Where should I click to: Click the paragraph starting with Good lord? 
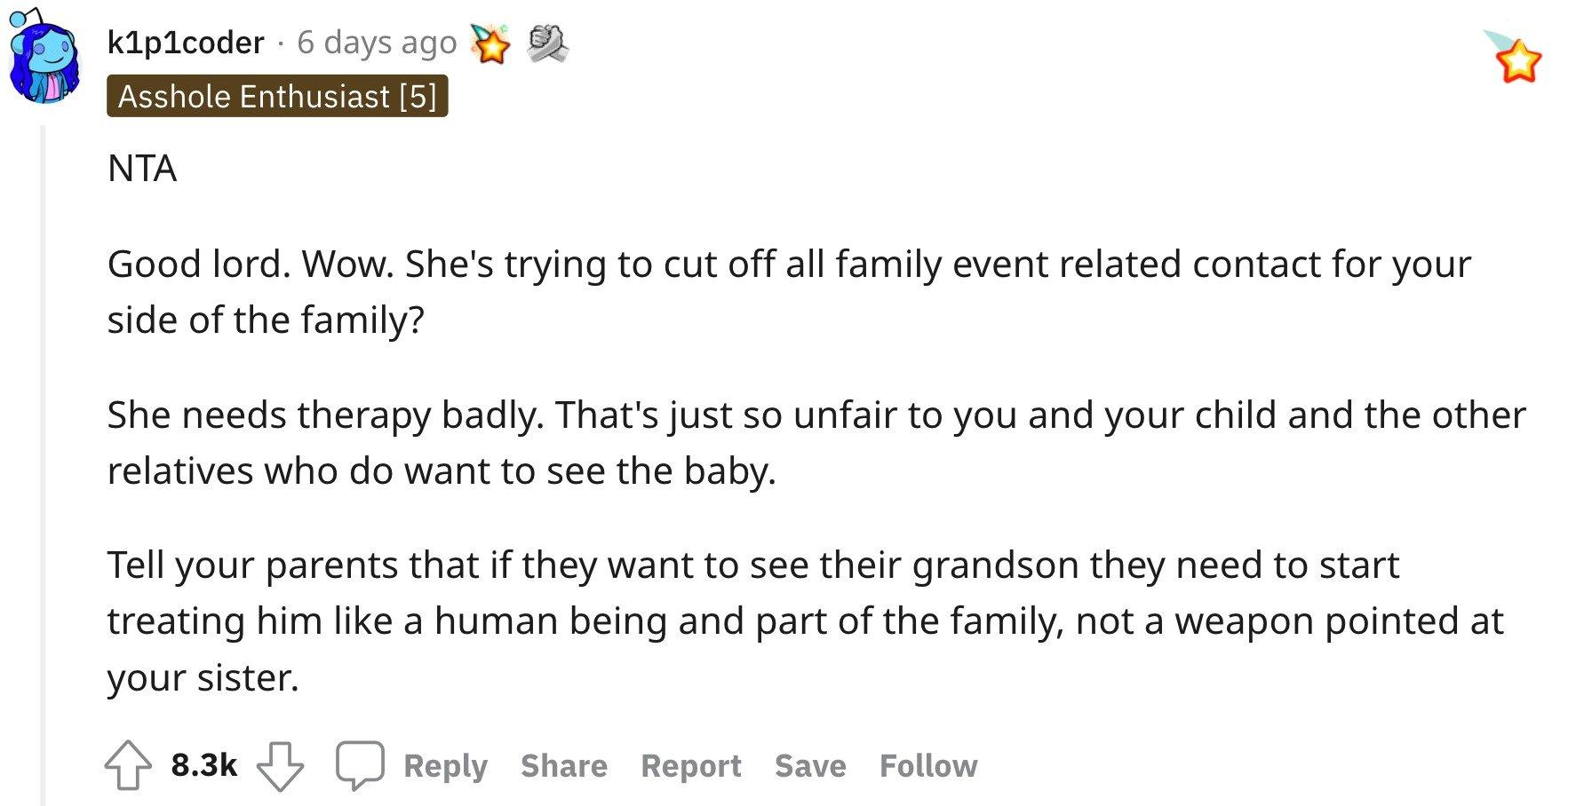coord(789,291)
